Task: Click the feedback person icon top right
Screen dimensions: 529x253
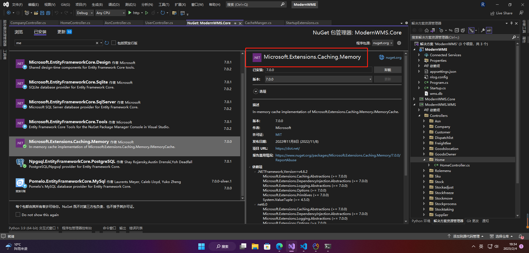Action: pyautogui.click(x=521, y=13)
